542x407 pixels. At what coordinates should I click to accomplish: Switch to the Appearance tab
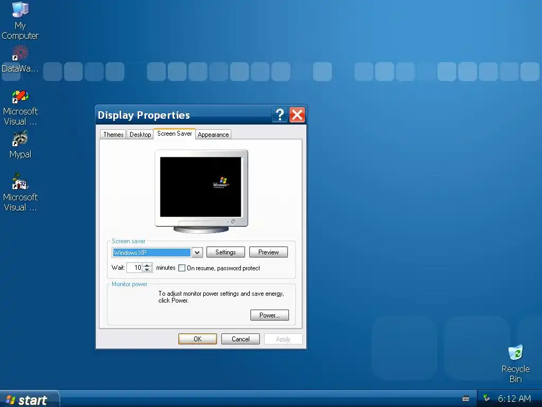pyautogui.click(x=213, y=134)
